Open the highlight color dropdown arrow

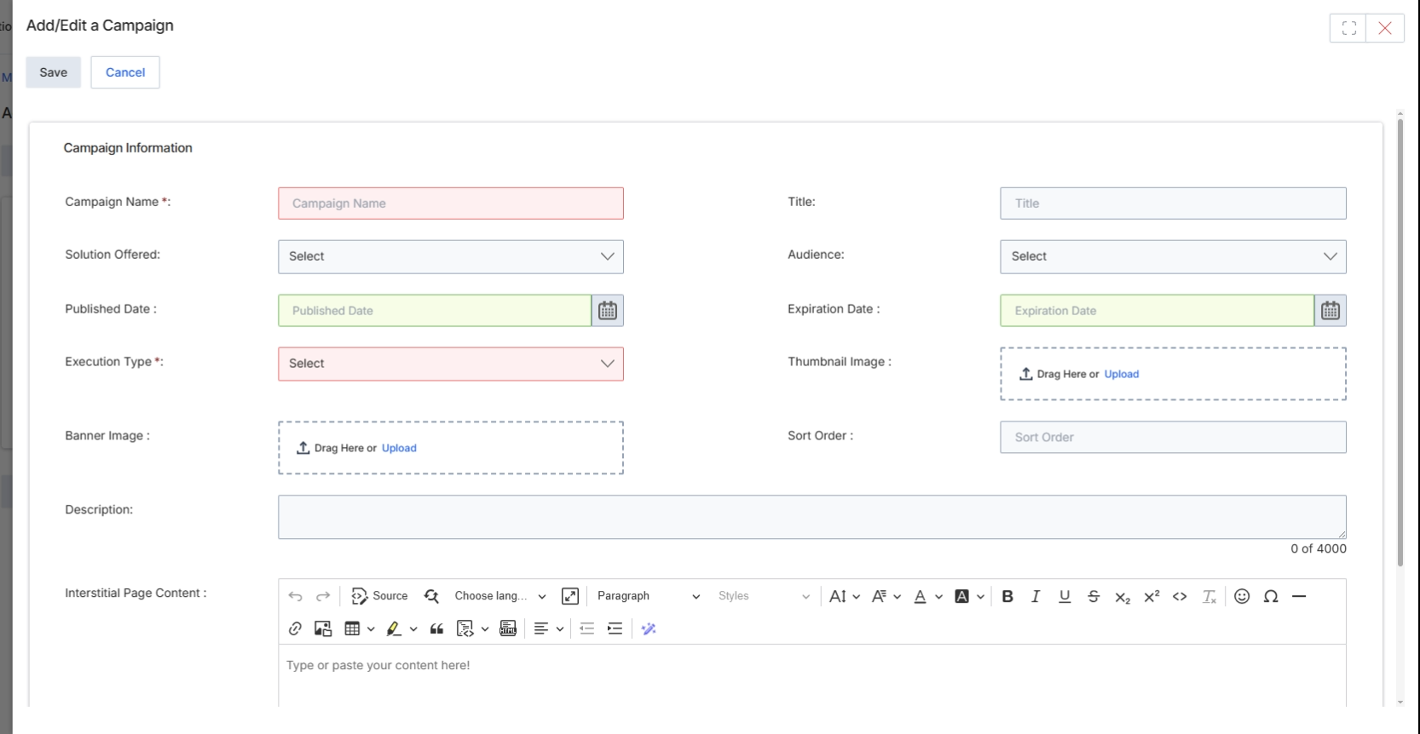pyautogui.click(x=413, y=629)
